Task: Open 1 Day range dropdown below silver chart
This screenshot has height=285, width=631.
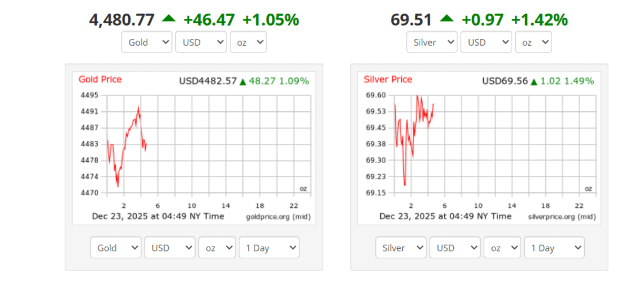Action: (x=554, y=248)
